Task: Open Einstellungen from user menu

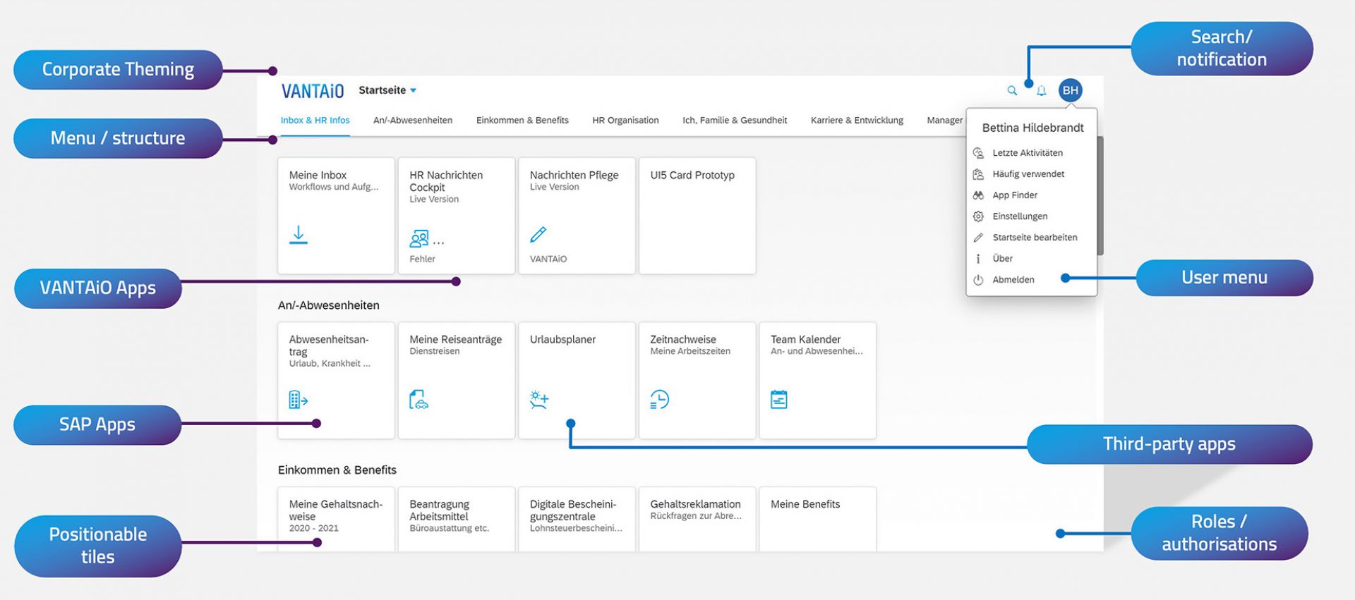Action: 1019,216
